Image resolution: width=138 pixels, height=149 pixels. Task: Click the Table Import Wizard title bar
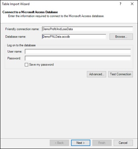60,4
